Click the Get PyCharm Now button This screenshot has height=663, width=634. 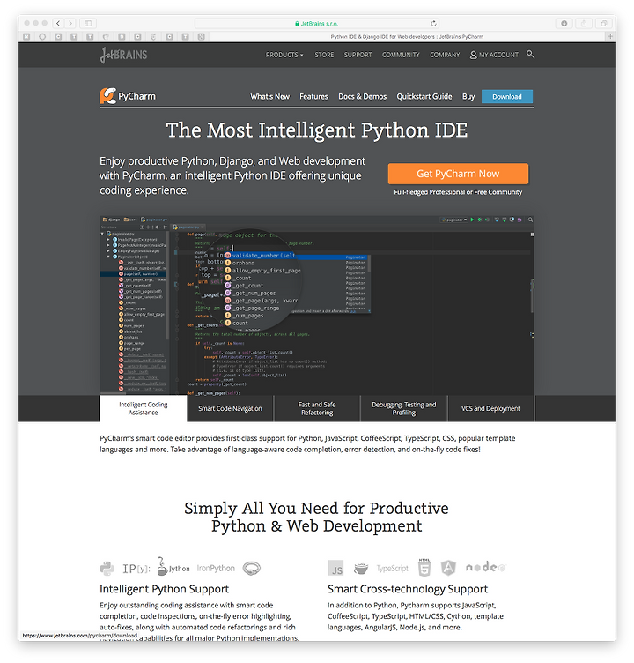[x=458, y=174]
